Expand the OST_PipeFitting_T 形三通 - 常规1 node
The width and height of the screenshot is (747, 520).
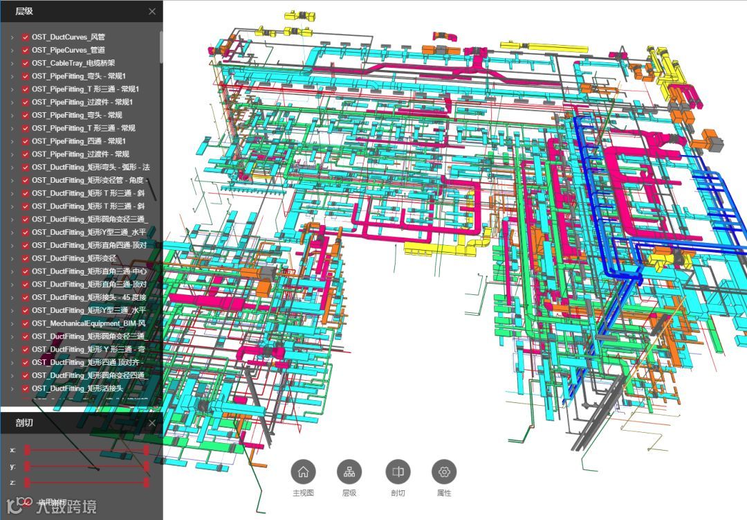coord(12,89)
